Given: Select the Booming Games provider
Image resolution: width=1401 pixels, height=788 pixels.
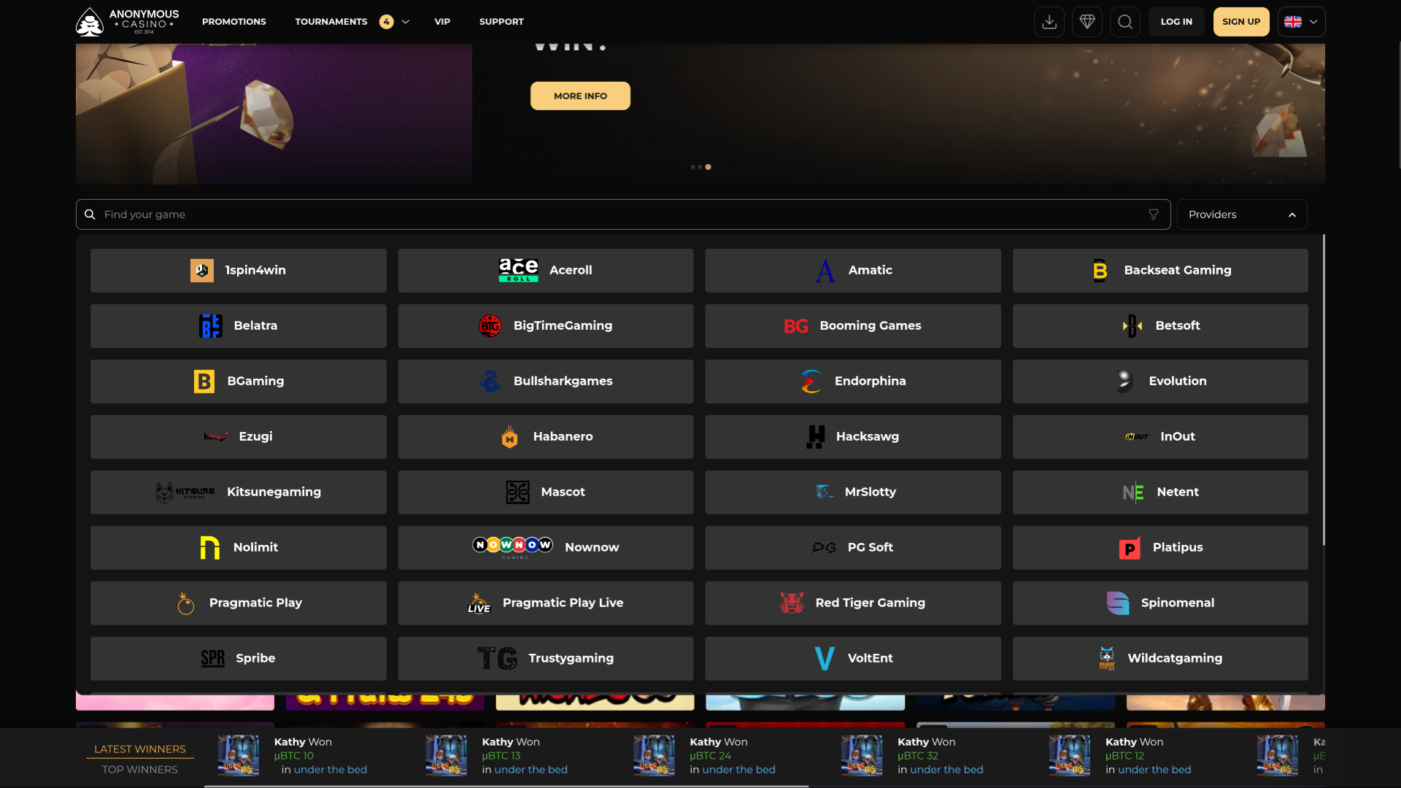Looking at the screenshot, I should click(853, 326).
